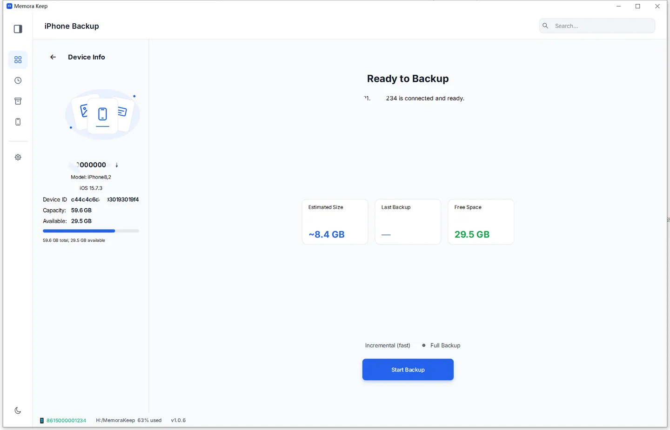Click the Estimated Size card

[335, 222]
